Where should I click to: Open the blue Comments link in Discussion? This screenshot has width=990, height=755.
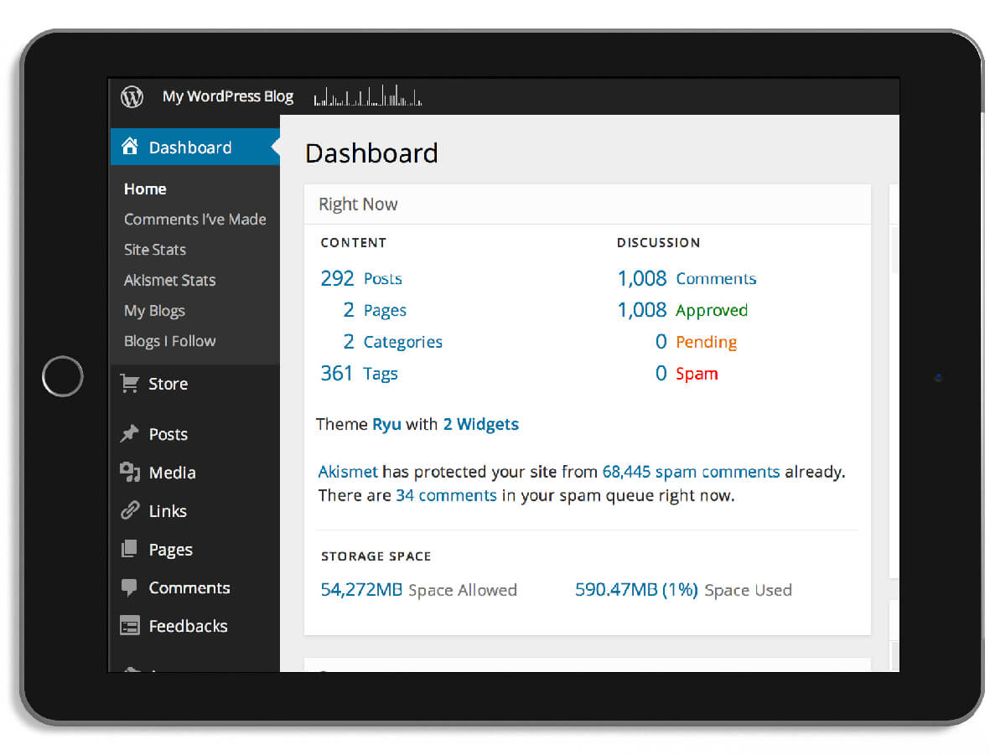tap(716, 278)
